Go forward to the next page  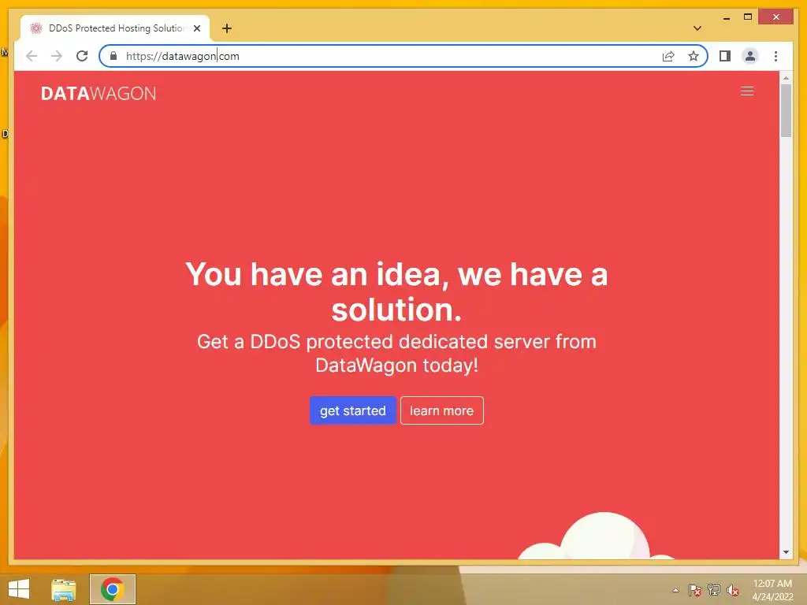click(57, 56)
